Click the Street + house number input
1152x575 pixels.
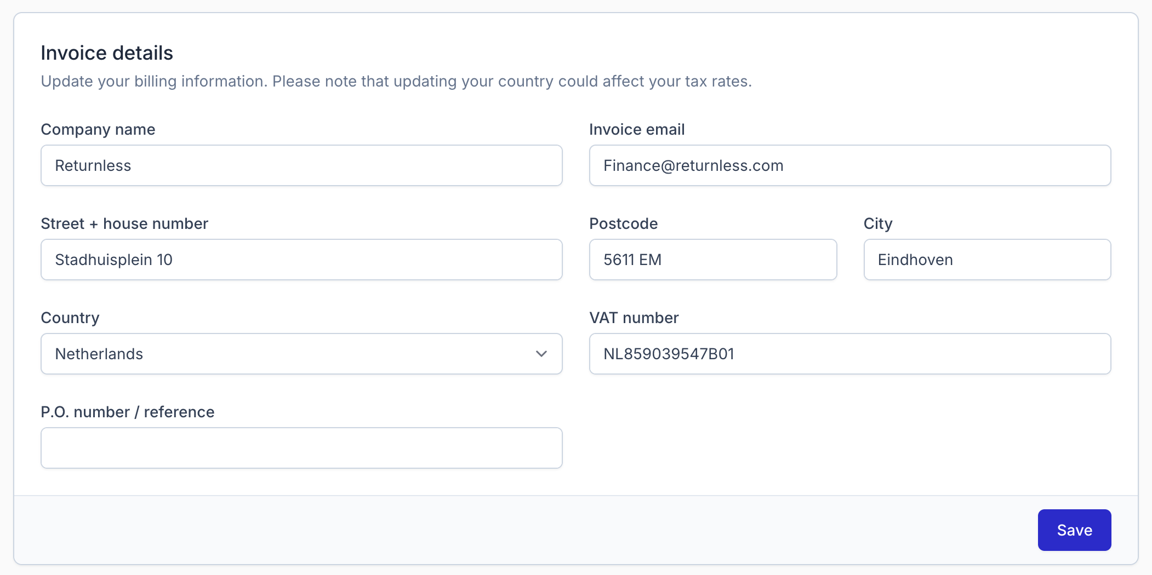(301, 260)
